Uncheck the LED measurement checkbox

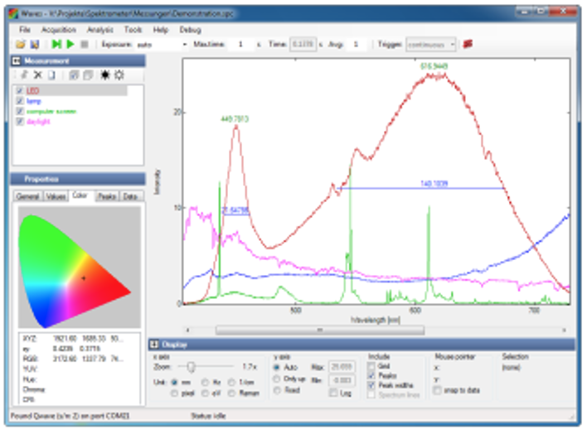(20, 90)
